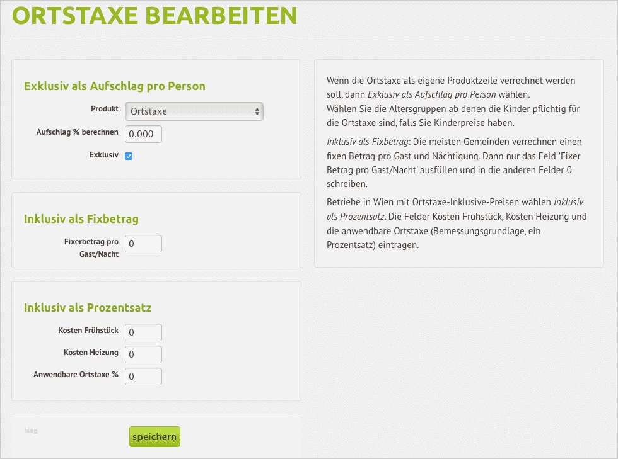Click into the Kosten Heizung field
Screen dimensions: 618x459
click(143, 354)
